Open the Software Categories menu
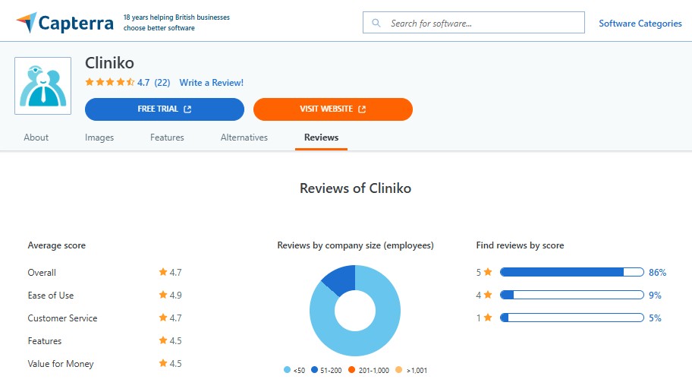The height and width of the screenshot is (392, 692). 640,24
